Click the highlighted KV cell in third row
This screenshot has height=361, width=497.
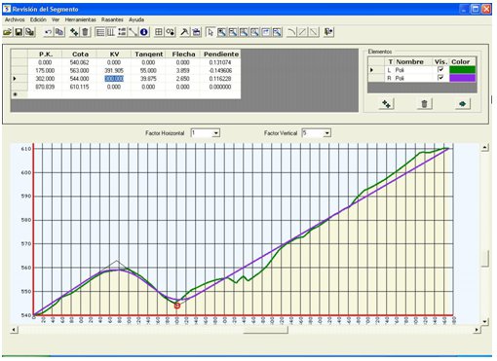tap(114, 79)
